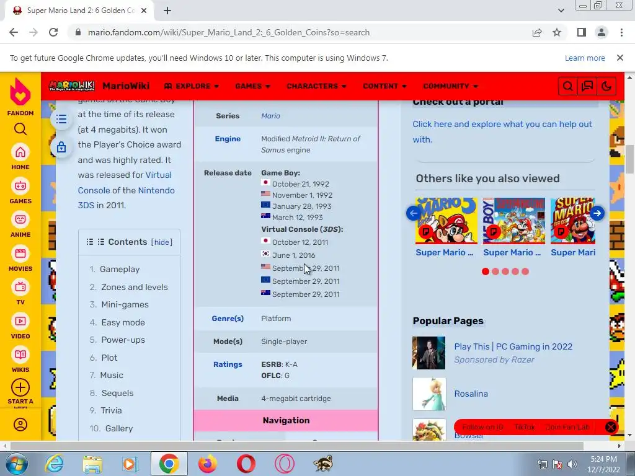Dismiss the Chrome update notice
Screen dimensions: 635x476
pos(619,58)
